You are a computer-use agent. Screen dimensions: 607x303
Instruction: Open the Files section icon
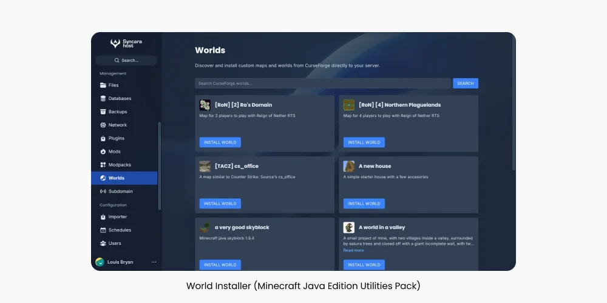(x=103, y=85)
